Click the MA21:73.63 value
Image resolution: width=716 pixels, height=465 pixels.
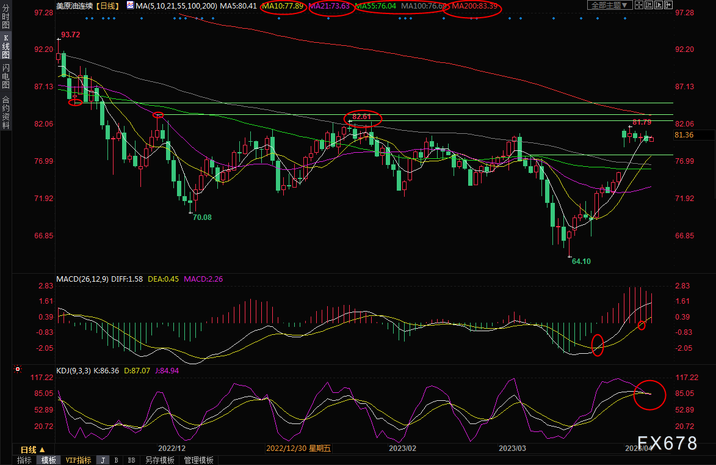[329, 6]
